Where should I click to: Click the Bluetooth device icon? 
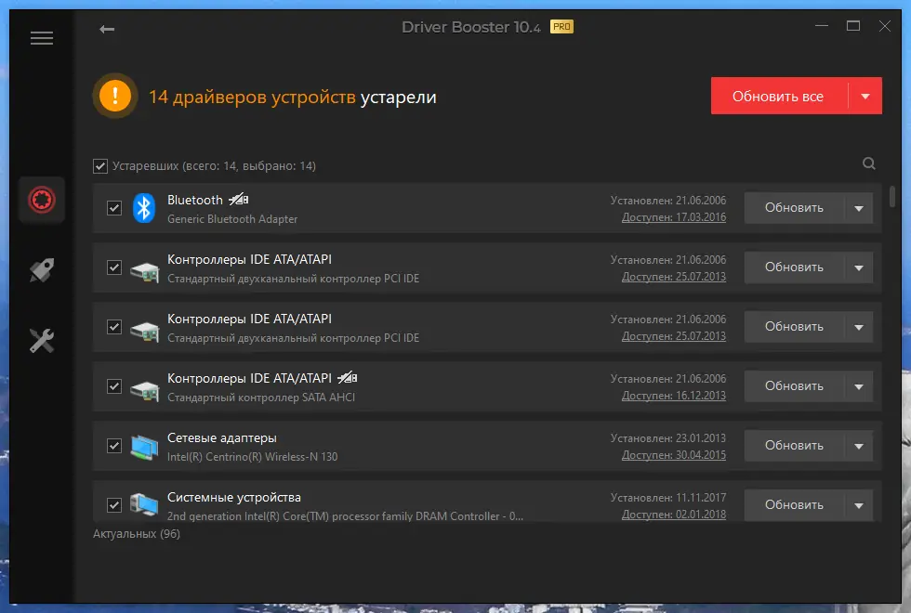coord(144,208)
